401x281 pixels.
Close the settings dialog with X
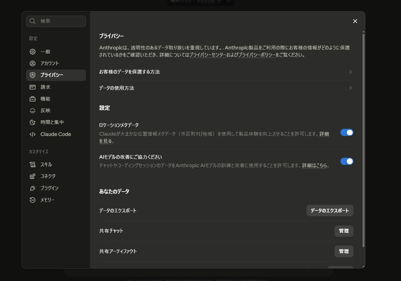pyautogui.click(x=355, y=21)
